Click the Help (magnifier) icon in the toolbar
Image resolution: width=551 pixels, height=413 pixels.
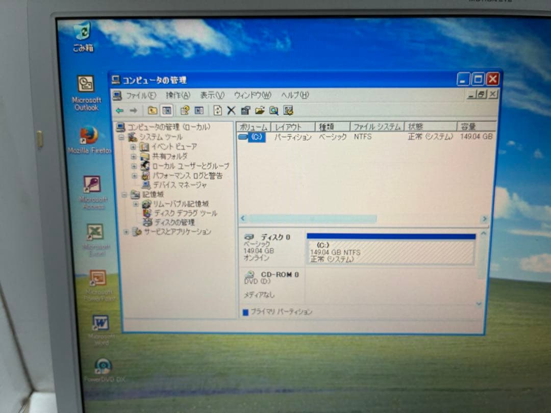[x=274, y=110]
